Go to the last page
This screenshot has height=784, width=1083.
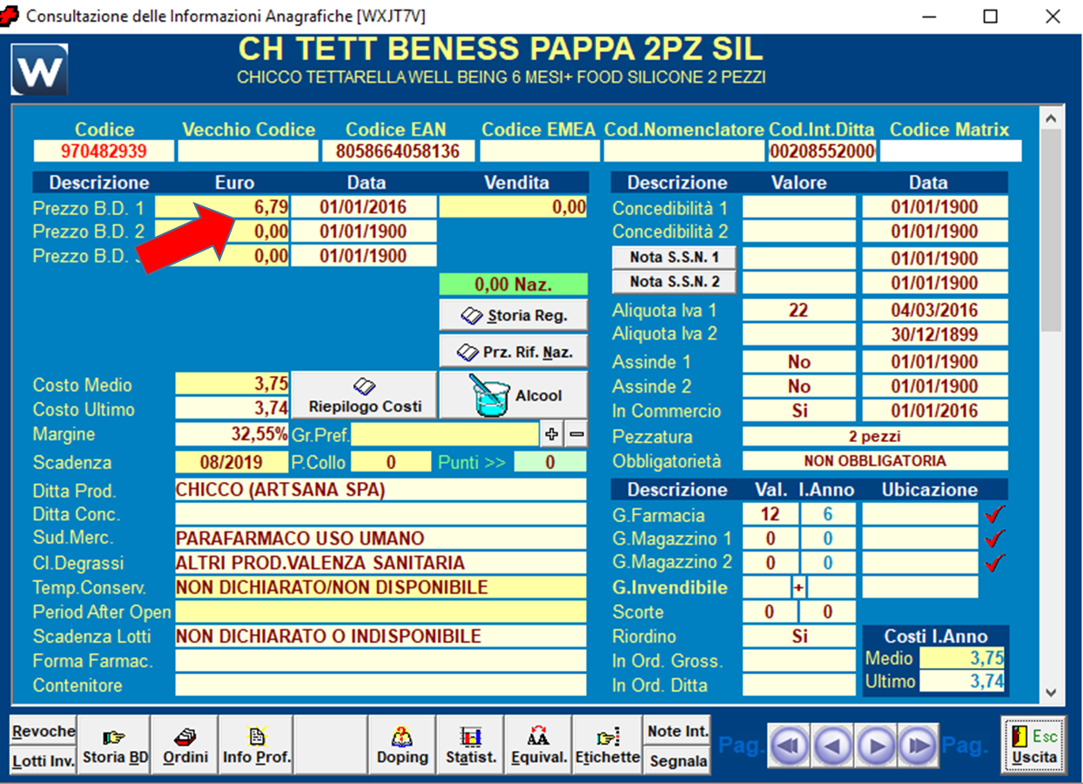tap(918, 746)
